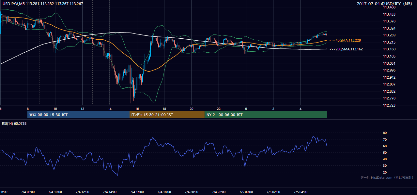Image resolution: width=417 pixels, height=195 pixels.
Task: Click the 7/4 20:00 time axis label
Action: click(x=192, y=192)
